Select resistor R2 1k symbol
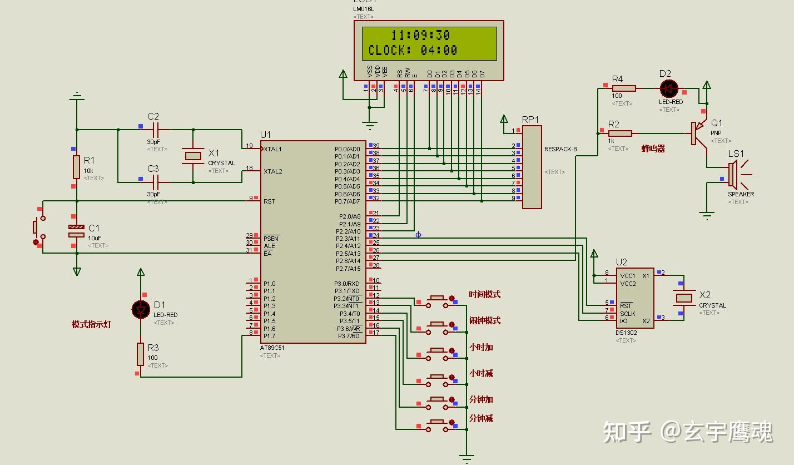This screenshot has height=465, width=794. click(x=621, y=133)
